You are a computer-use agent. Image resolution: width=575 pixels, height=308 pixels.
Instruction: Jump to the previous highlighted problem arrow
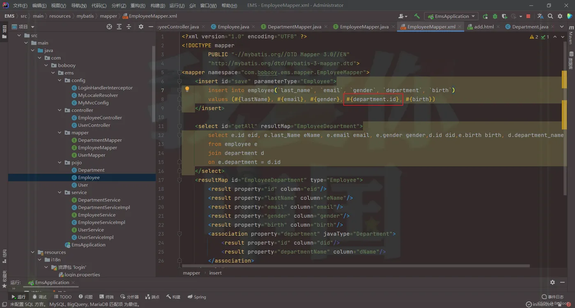(x=555, y=37)
